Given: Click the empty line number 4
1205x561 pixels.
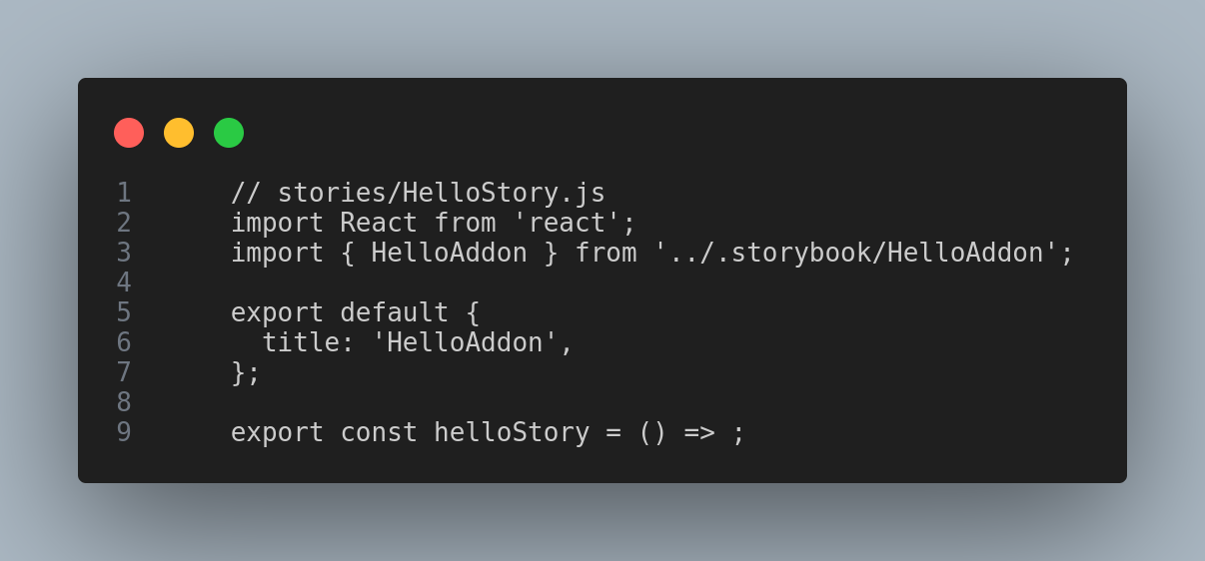Looking at the screenshot, I should (x=124, y=282).
